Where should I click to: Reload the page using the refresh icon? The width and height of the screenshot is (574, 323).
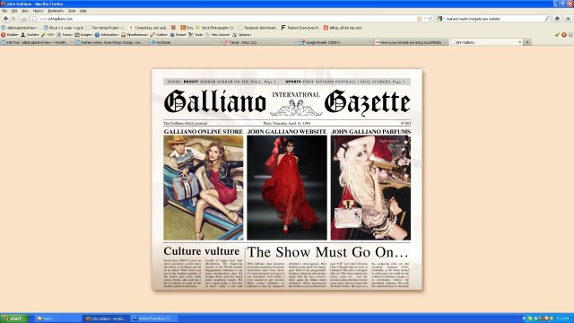pos(430,18)
